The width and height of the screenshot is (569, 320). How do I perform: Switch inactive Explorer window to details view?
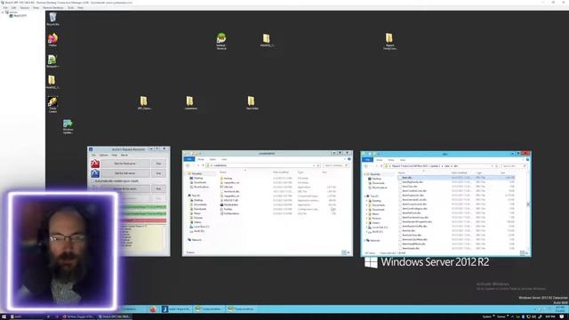click(x=343, y=252)
